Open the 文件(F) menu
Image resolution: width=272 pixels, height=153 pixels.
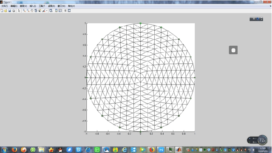5,6
